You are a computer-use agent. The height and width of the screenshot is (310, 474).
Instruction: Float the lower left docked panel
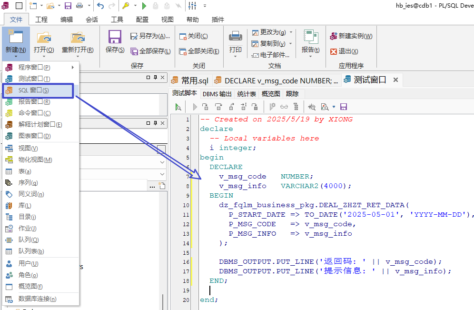point(148,123)
